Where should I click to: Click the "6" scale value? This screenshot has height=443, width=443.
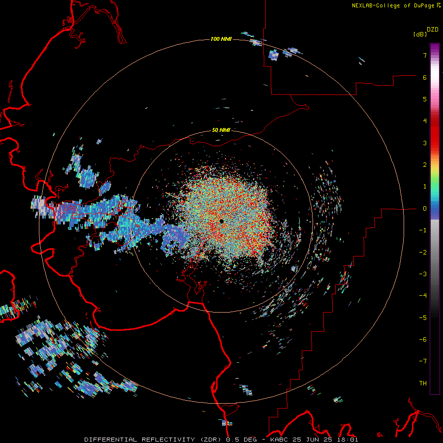coord(425,77)
